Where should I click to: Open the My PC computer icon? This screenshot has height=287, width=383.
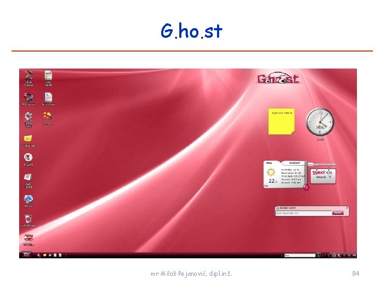[x=28, y=201]
